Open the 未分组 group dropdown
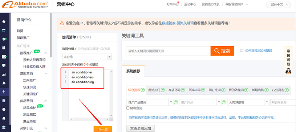Viewport: 296px width, 132px height. pos(87,57)
